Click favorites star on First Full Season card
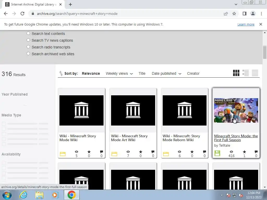This screenshot has height=200, width=267. click(x=244, y=152)
